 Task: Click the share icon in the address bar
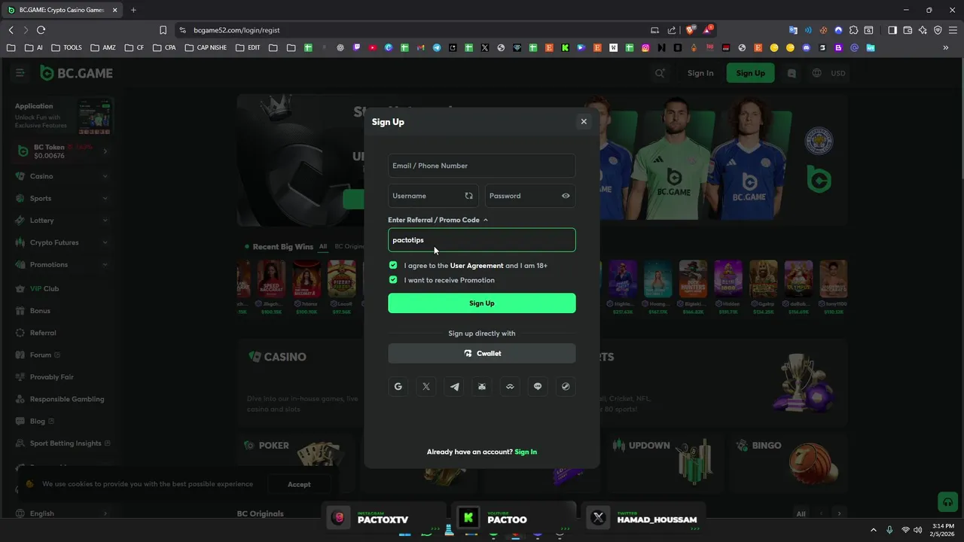pyautogui.click(x=672, y=30)
